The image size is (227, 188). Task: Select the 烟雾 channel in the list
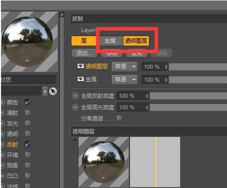pyautogui.click(x=12, y=165)
